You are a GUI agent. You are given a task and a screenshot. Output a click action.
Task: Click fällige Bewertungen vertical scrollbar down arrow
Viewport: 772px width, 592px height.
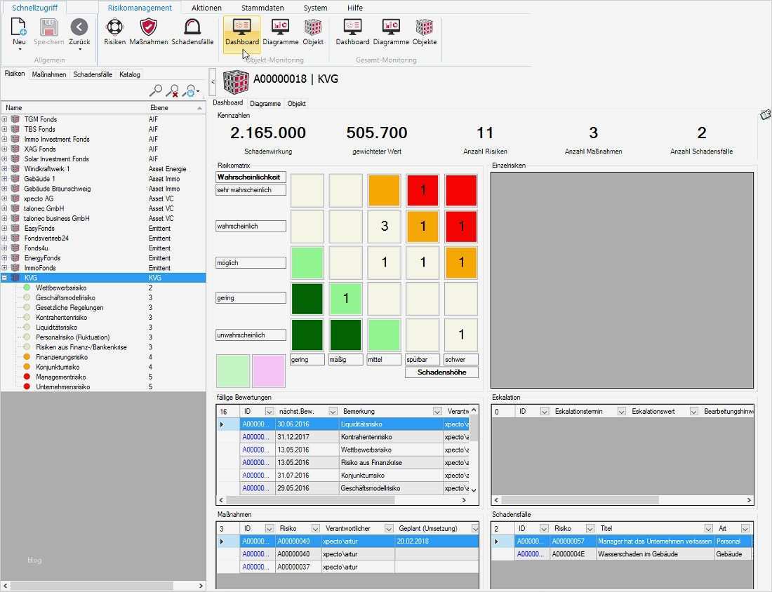tap(474, 490)
